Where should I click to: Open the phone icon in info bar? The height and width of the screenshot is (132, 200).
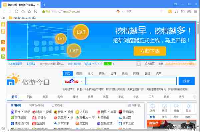click(x=139, y=64)
